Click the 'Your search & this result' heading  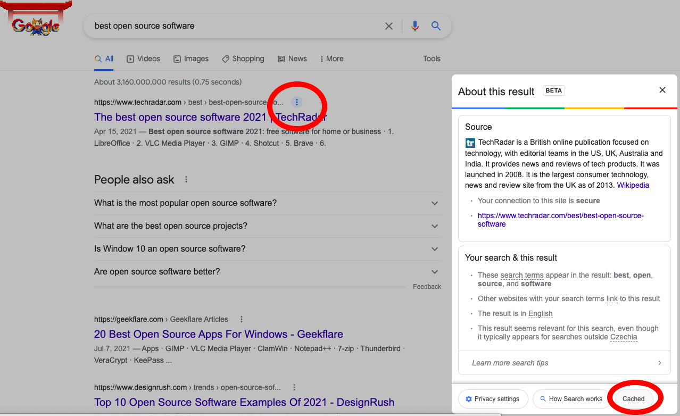511,257
